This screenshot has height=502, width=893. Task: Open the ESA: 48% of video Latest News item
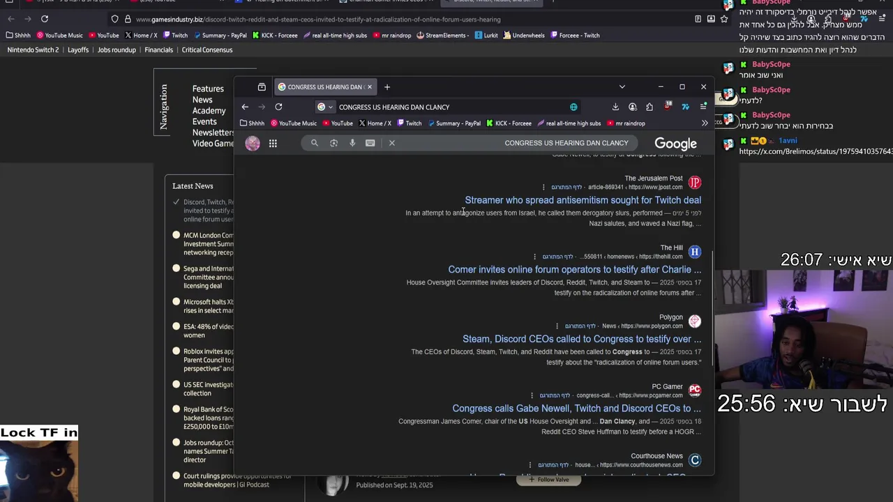(x=209, y=330)
